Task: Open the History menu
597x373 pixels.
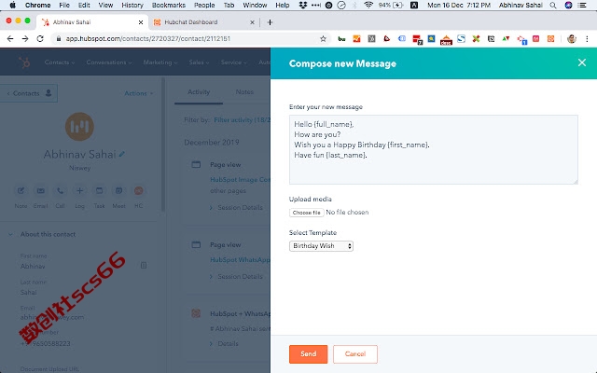Action: pyautogui.click(x=132, y=6)
